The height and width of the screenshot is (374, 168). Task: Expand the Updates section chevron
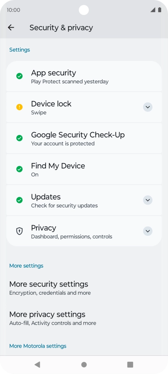tap(148, 200)
